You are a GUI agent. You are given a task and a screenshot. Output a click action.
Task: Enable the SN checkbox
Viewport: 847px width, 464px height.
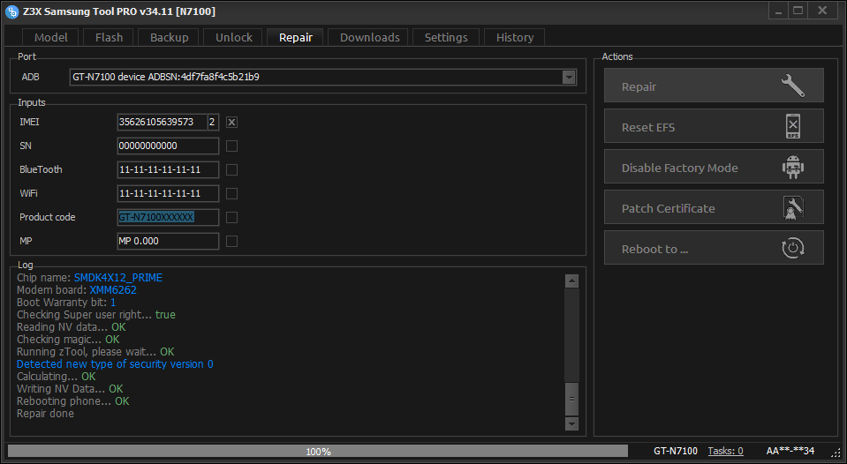(x=231, y=146)
